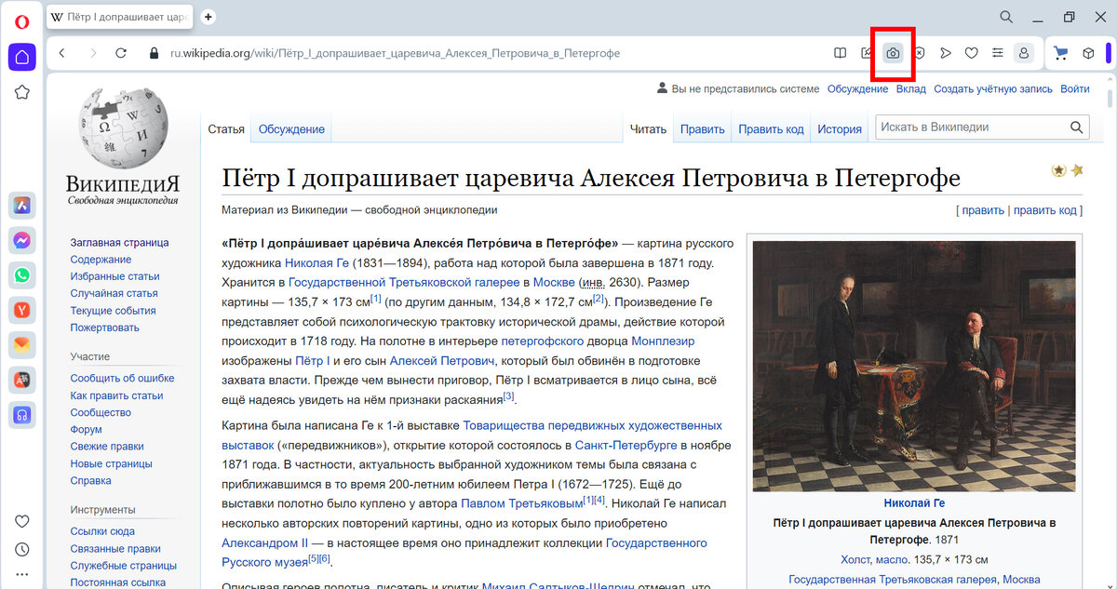Enable reader mode book icon
1117x589 pixels.
[840, 53]
